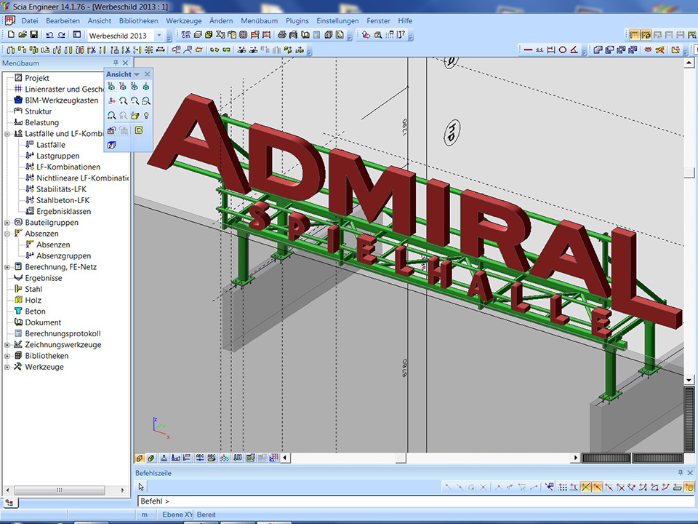Viewport: 698px width, 524px height.
Task: Open the Werbeschild 2013 project dropdown
Action: 159,35
